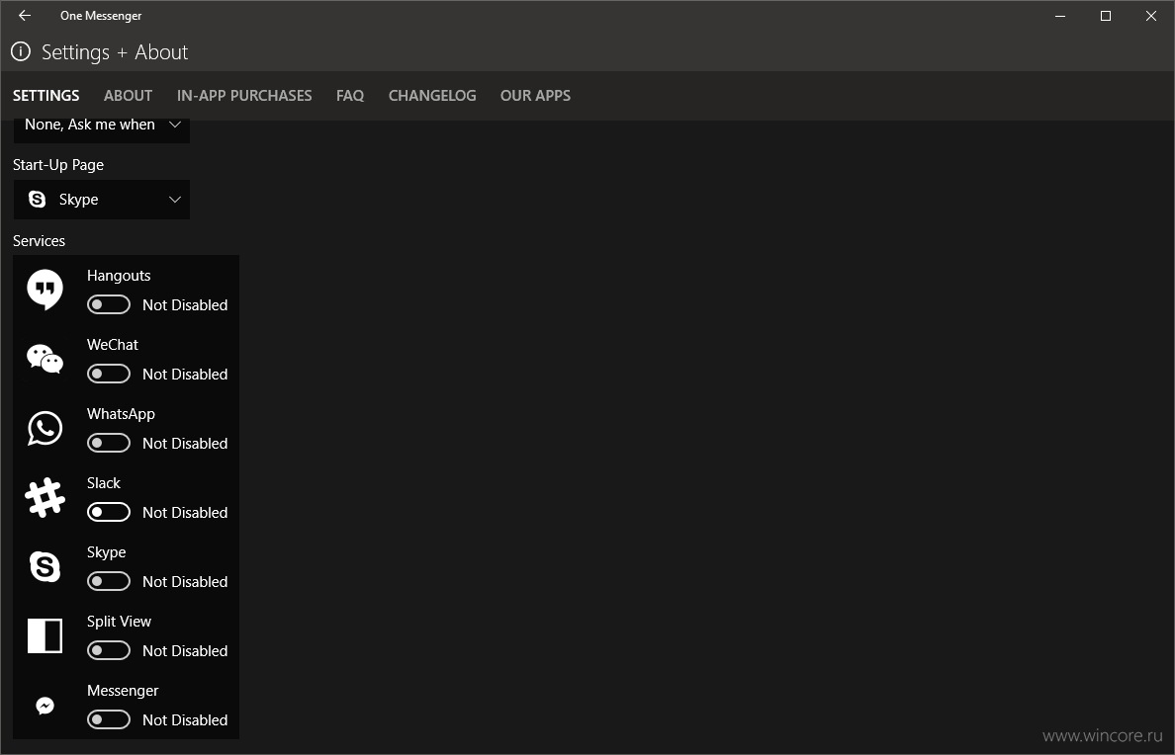Toggle the Split View disable switch
The height and width of the screenshot is (755, 1175).
pos(109,651)
